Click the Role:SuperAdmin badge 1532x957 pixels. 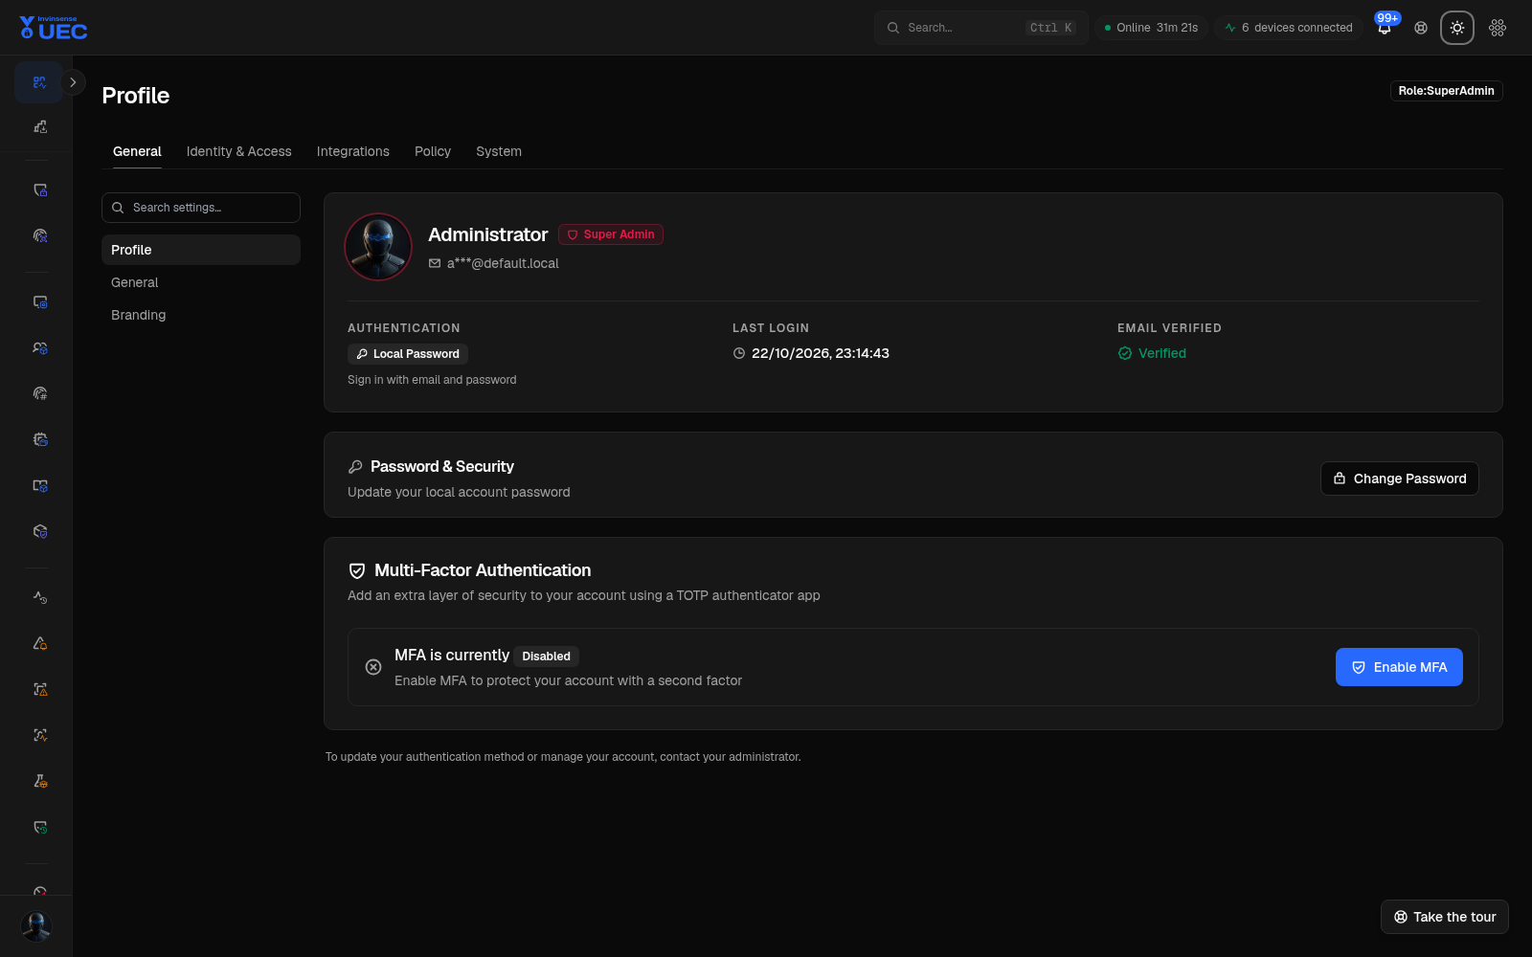pos(1446,91)
